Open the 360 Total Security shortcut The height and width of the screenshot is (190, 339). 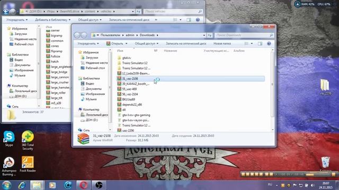pos(28,140)
